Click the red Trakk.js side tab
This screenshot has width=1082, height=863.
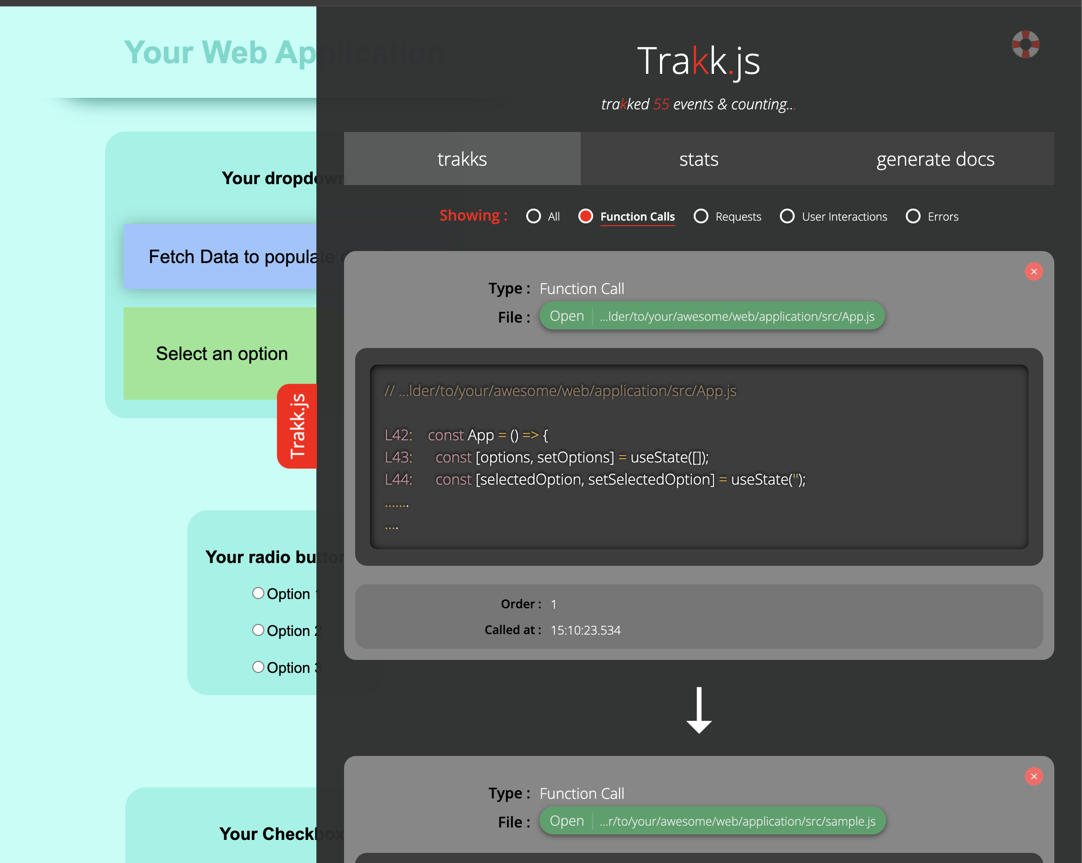[297, 426]
